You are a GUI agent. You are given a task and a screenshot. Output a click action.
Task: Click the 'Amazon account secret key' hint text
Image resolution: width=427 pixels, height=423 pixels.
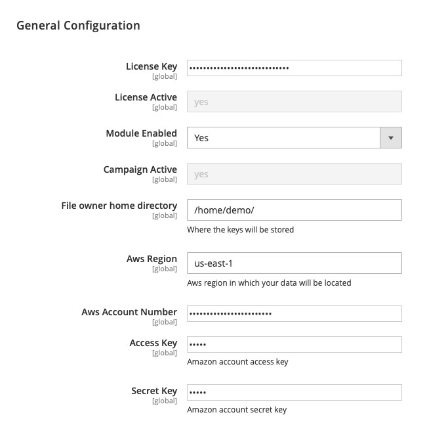coord(237,410)
